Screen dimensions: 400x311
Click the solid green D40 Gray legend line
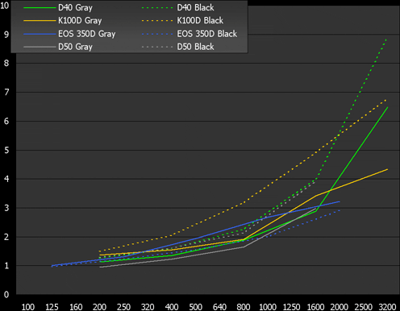point(40,7)
